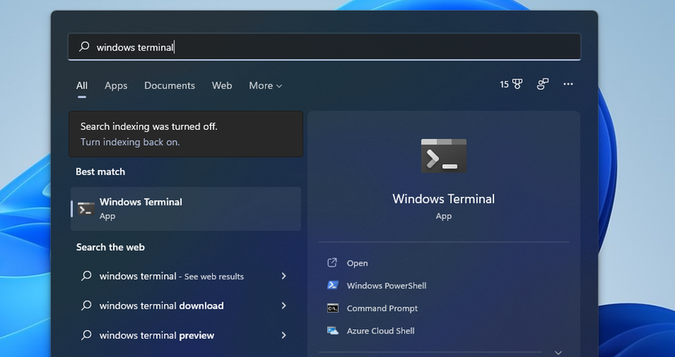Click the Windows PowerShell icon
Image resolution: width=675 pixels, height=357 pixels.
point(332,285)
